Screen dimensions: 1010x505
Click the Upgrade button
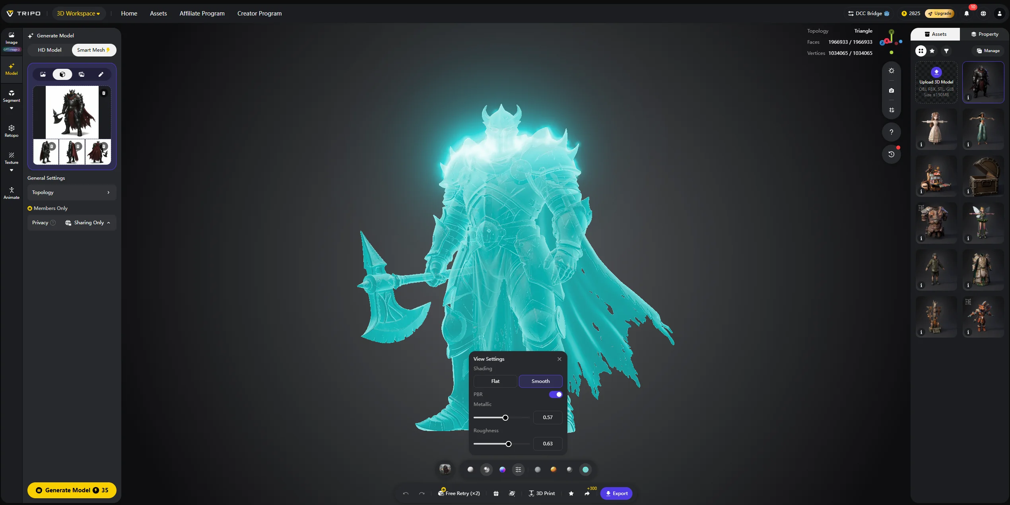(940, 14)
